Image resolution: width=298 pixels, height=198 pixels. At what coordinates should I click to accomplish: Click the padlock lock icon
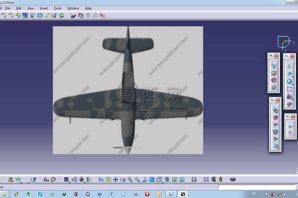pyautogui.click(x=82, y=179)
